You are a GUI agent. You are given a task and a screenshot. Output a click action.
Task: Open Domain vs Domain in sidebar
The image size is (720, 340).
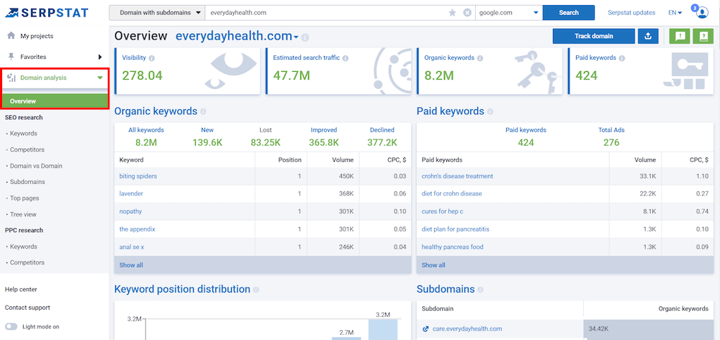(x=36, y=166)
